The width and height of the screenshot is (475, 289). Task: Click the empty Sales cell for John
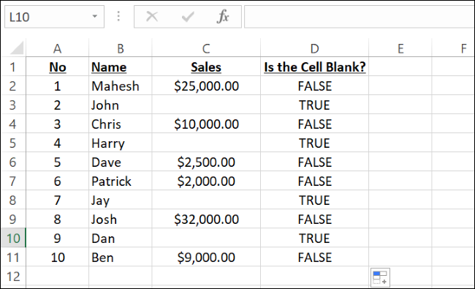click(206, 105)
